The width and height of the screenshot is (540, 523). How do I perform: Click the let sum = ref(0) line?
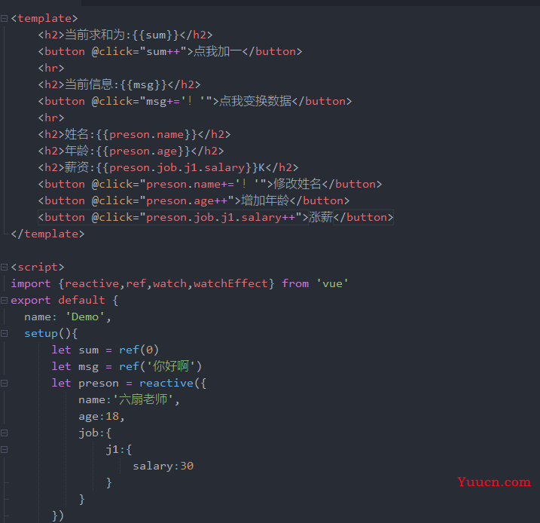tap(105, 350)
